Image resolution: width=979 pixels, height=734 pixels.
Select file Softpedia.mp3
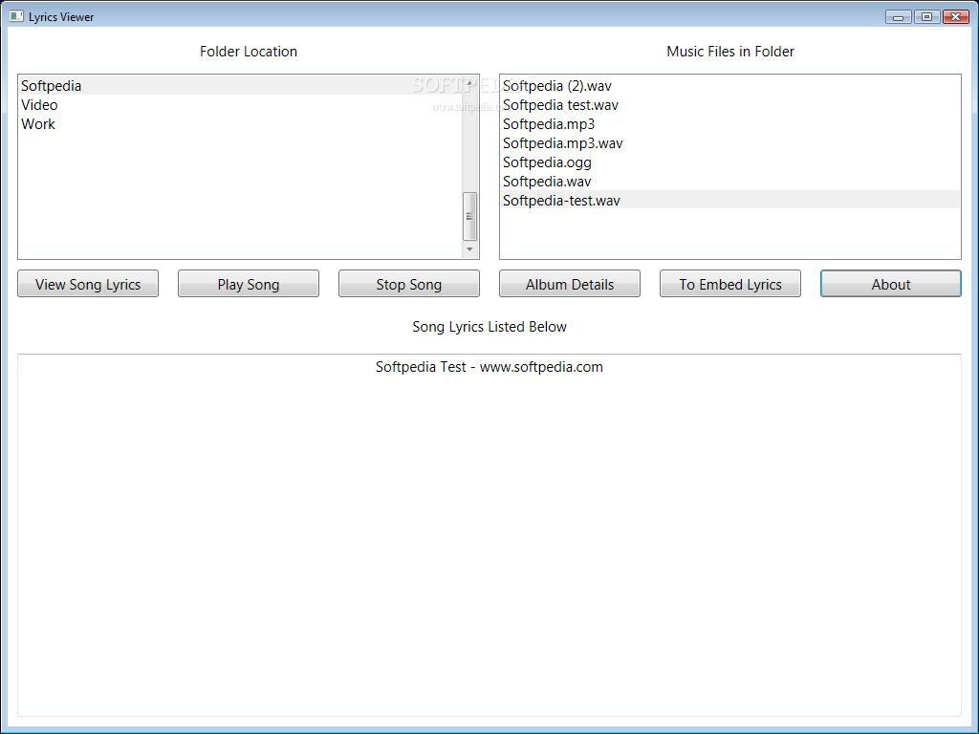pos(729,124)
